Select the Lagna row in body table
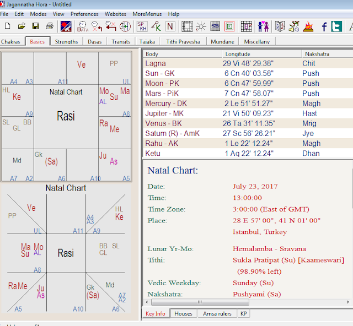The width and height of the screenshot is (353, 326). tap(248, 63)
